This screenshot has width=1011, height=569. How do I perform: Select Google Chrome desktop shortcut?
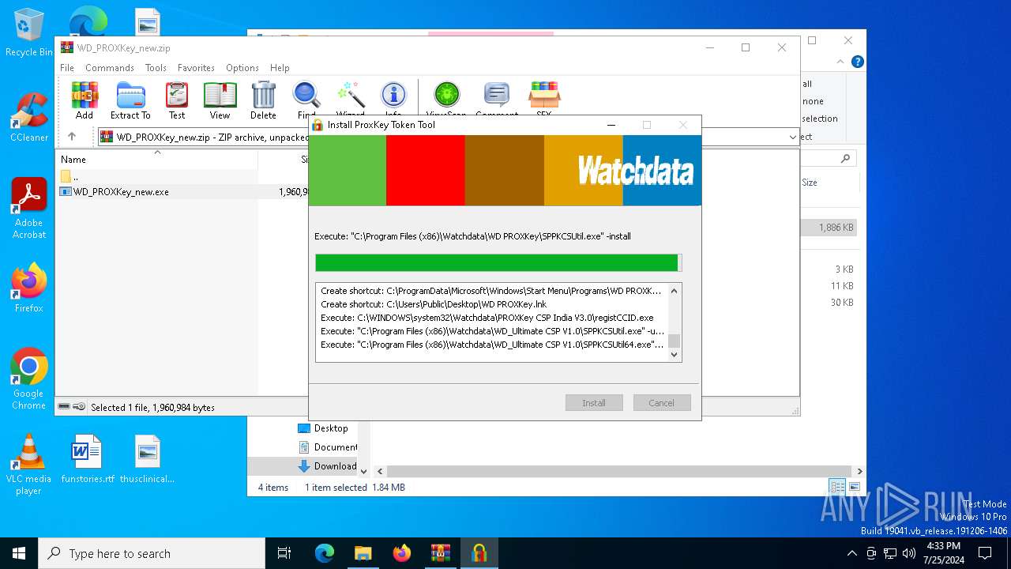tap(28, 379)
